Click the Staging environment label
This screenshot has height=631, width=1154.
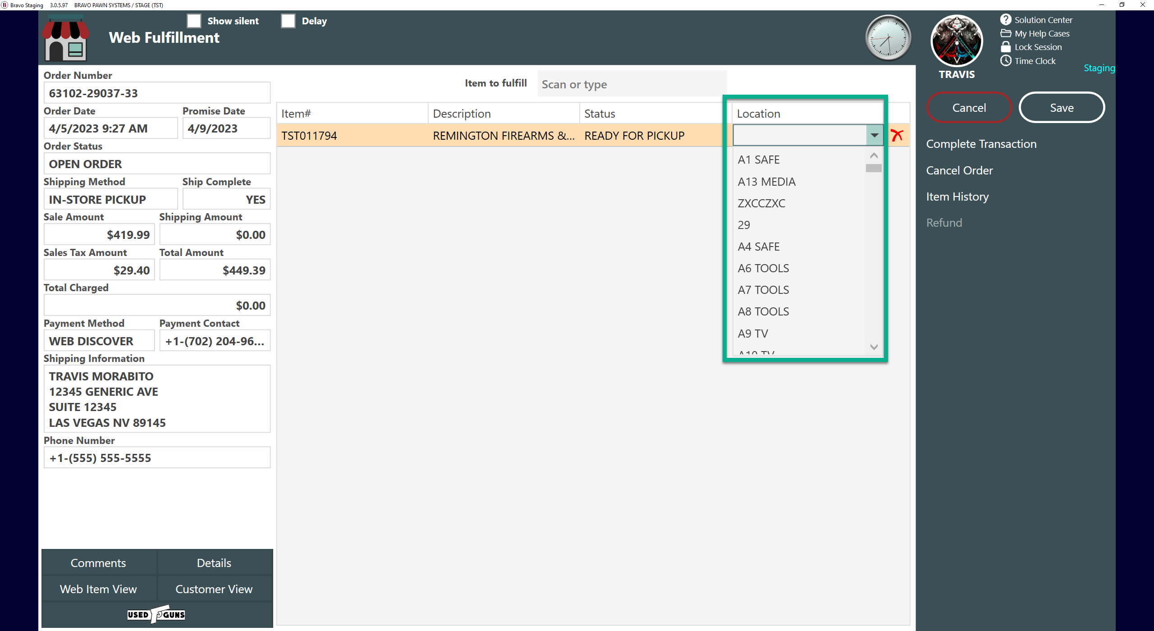(1099, 68)
